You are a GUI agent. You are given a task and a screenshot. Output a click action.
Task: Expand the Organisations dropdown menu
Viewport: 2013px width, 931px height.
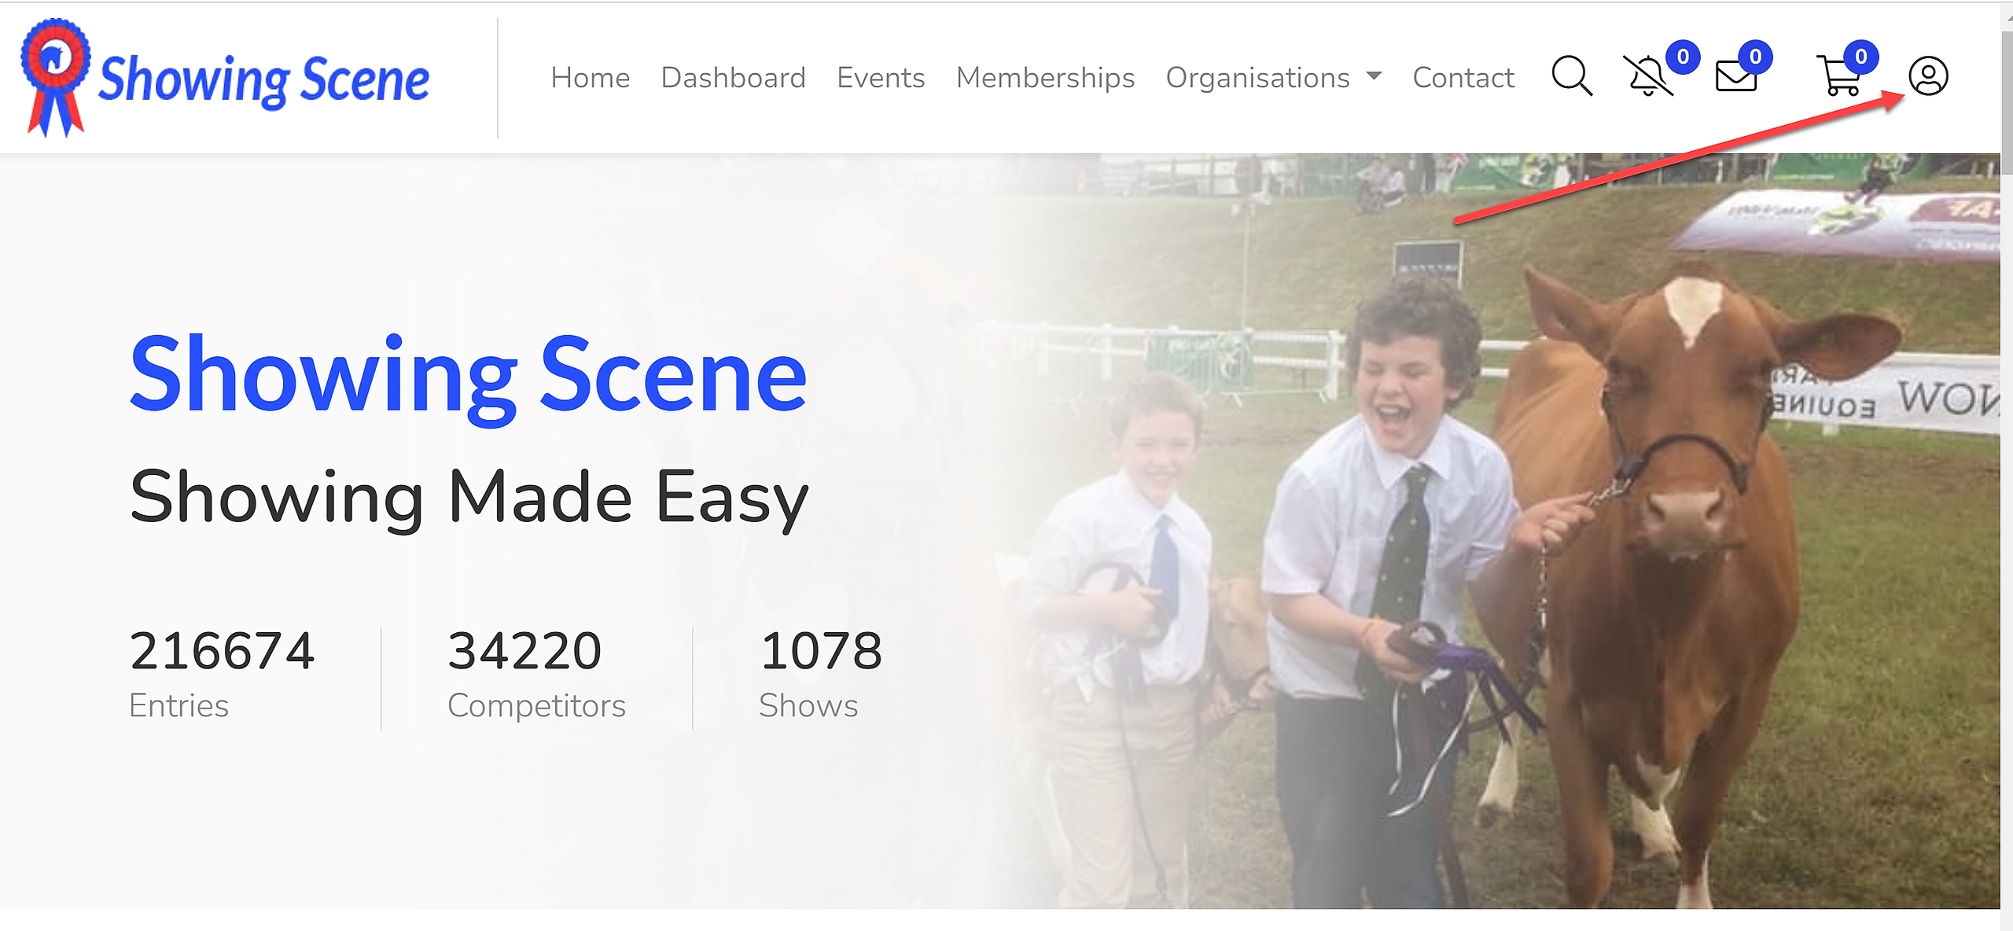click(x=1274, y=78)
